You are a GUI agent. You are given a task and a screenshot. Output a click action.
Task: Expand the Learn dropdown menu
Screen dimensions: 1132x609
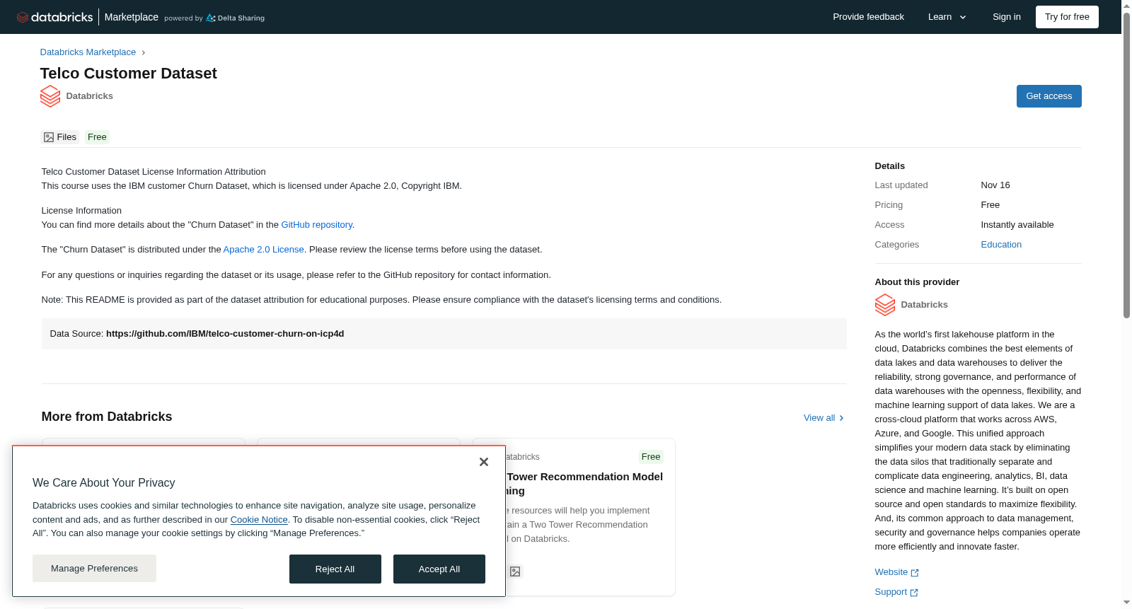(x=947, y=17)
